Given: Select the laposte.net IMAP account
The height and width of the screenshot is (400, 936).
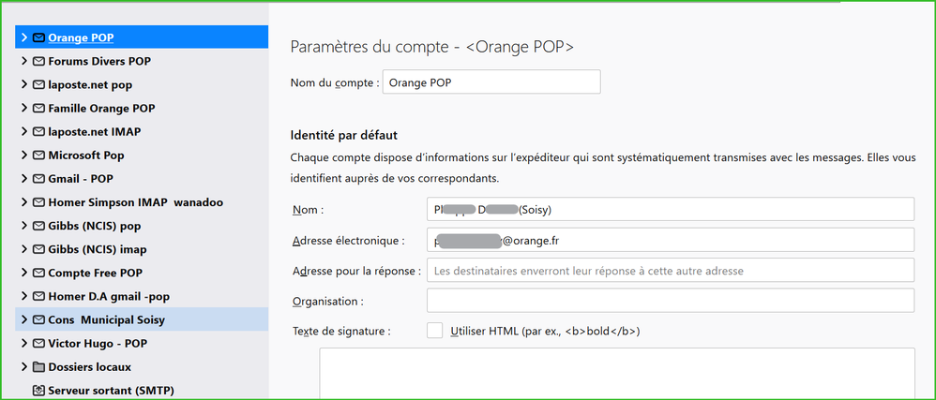Looking at the screenshot, I should pyautogui.click(x=94, y=131).
